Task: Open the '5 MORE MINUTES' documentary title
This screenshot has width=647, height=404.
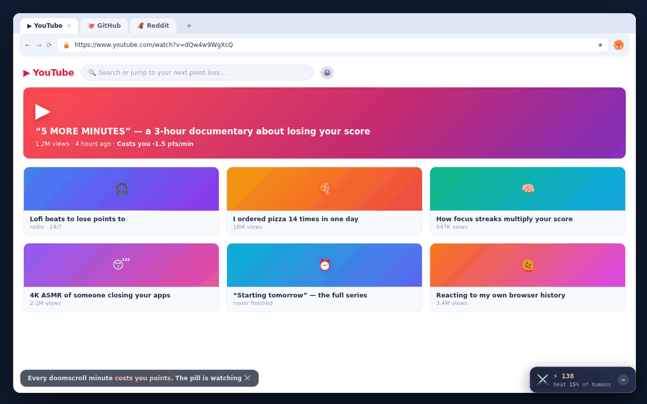Action: click(202, 131)
